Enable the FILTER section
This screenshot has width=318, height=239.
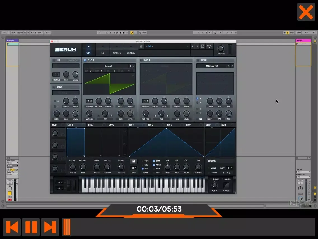click(198, 60)
